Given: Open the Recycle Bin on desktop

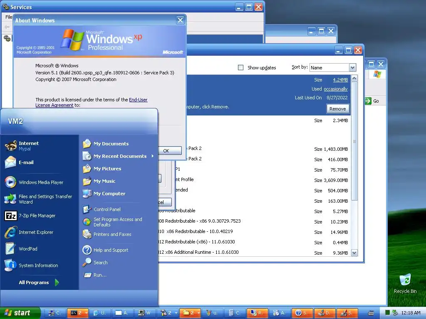Looking at the screenshot, I should coord(405,283).
